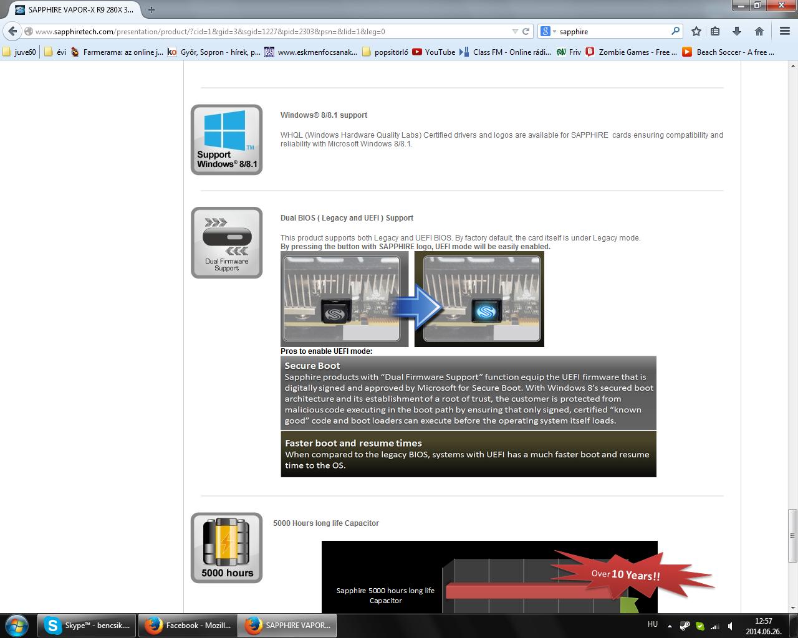
Task: Open the Google search engine selector
Action: pyautogui.click(x=547, y=31)
